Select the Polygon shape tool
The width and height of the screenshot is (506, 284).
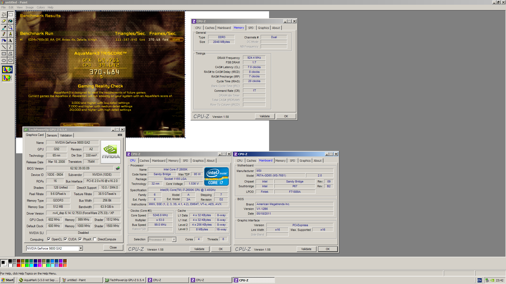pos(11,54)
